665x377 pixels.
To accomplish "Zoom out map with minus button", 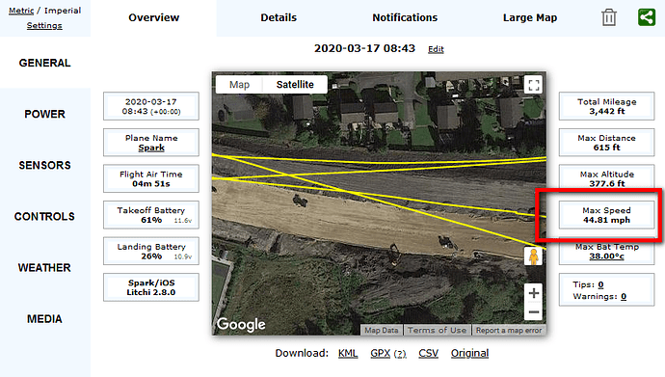I will 534,312.
